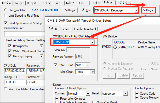Select the 0x2BA01477 IDCODE radio entry
The width and height of the screenshot is (160, 103).
115,47
